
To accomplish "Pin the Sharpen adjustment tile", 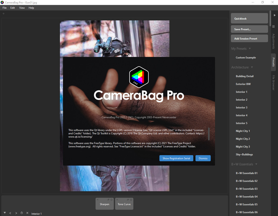I will (x=108, y=200).
